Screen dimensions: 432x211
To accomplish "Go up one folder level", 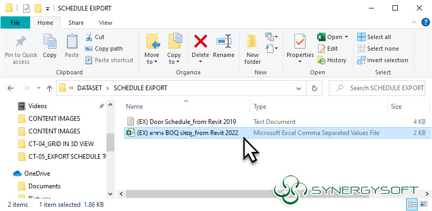I will point(50,88).
